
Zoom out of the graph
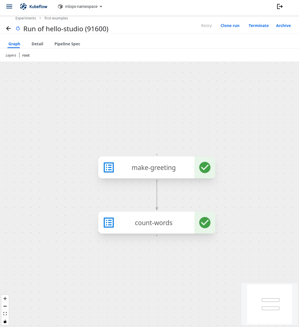(5, 306)
